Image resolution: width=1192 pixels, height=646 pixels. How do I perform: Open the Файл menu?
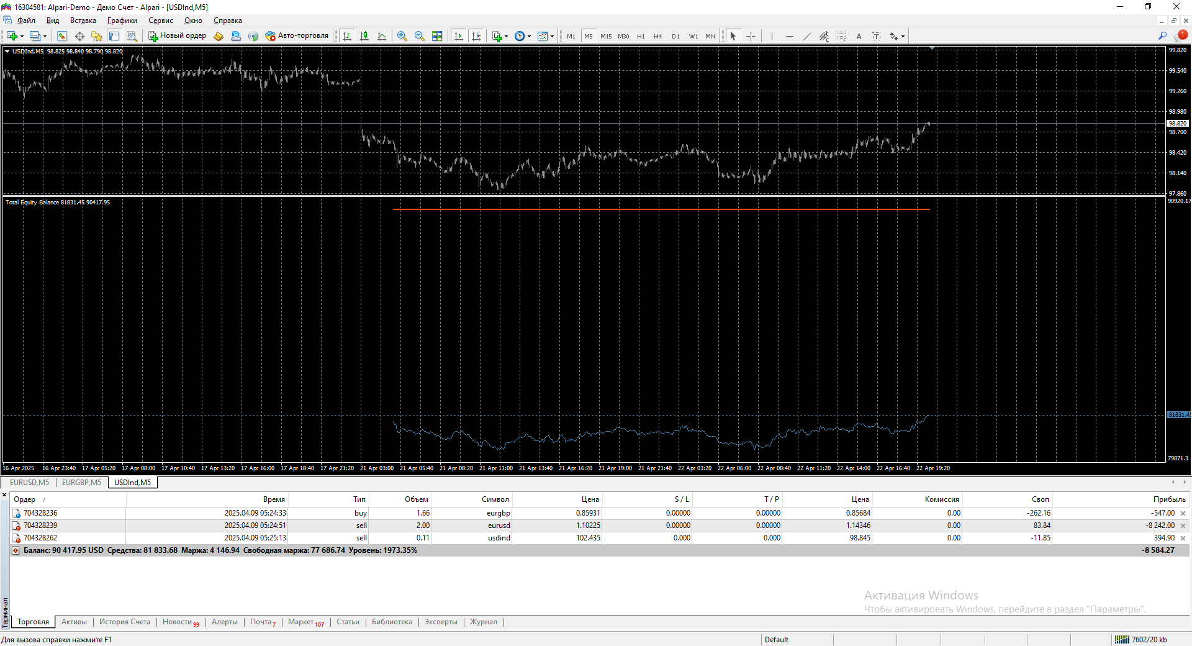click(26, 20)
